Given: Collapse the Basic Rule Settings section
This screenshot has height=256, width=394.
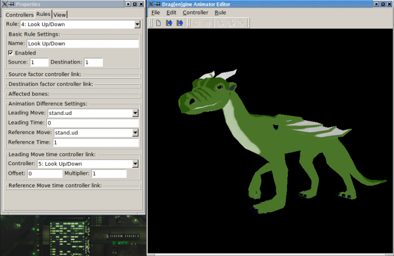Looking at the screenshot, I should (x=34, y=34).
